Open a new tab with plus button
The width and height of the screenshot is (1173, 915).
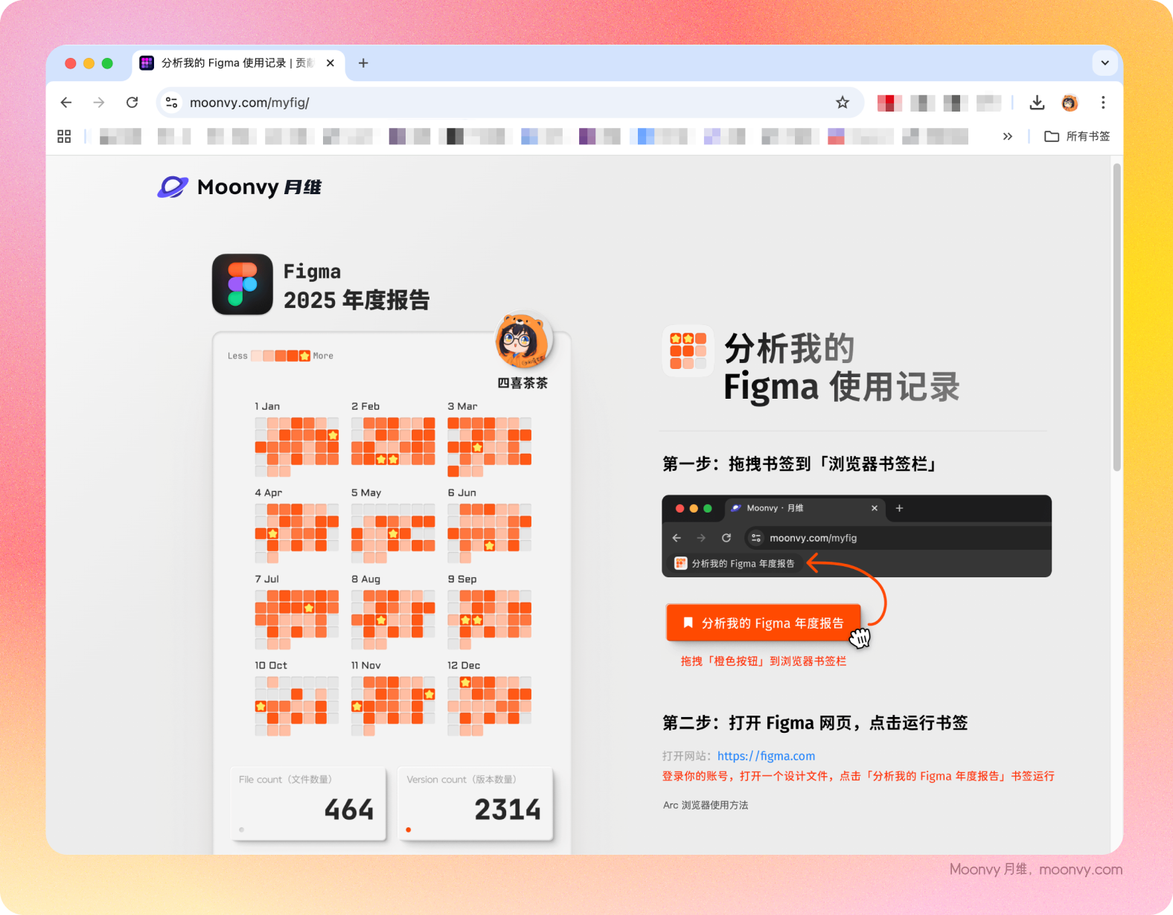363,63
